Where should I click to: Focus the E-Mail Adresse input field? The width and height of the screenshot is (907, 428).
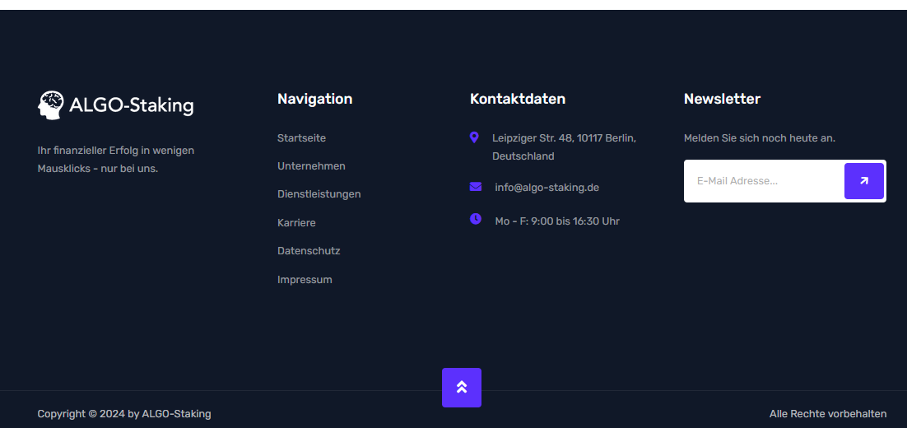point(764,181)
